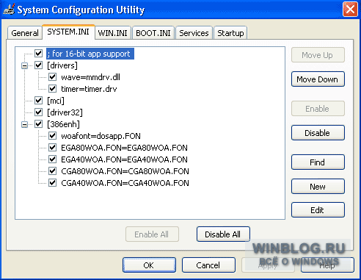Select the woafont=dosapp.FON entry text
361x280 pixels.
(101, 136)
